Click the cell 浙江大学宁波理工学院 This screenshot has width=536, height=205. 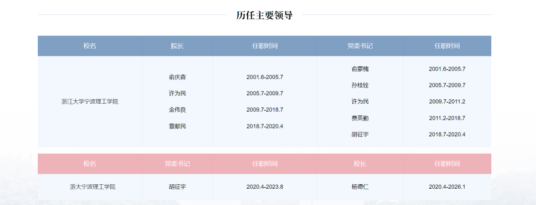[90, 102]
